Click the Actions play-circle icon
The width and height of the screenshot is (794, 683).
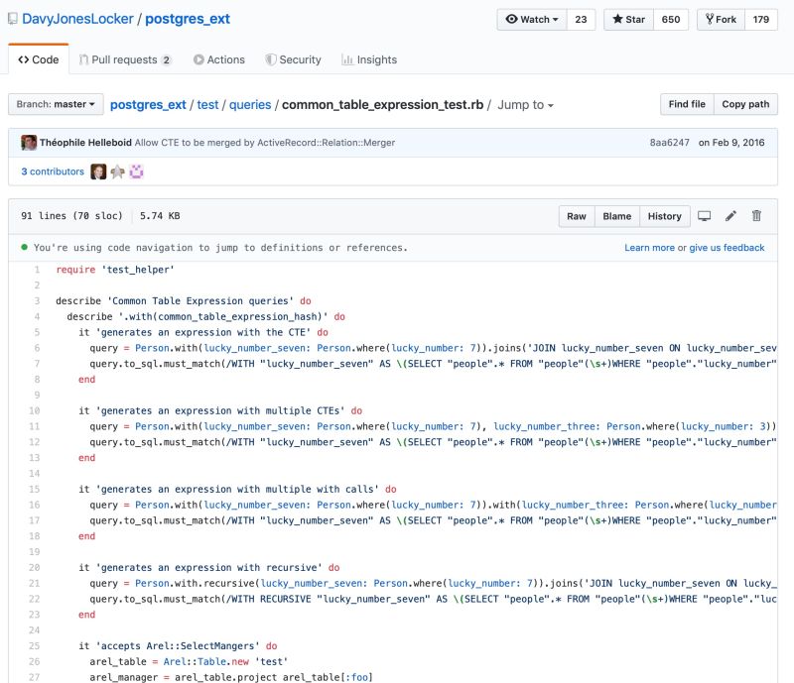(x=198, y=58)
